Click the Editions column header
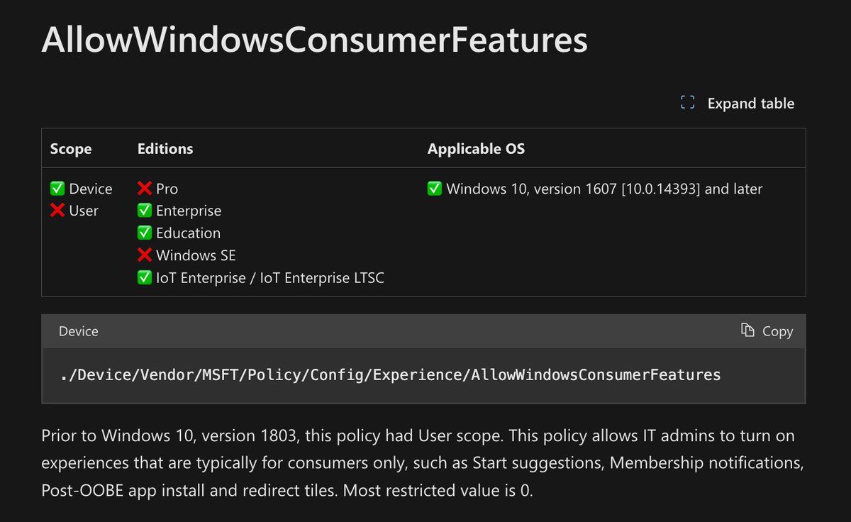The width and height of the screenshot is (851, 522). [165, 149]
